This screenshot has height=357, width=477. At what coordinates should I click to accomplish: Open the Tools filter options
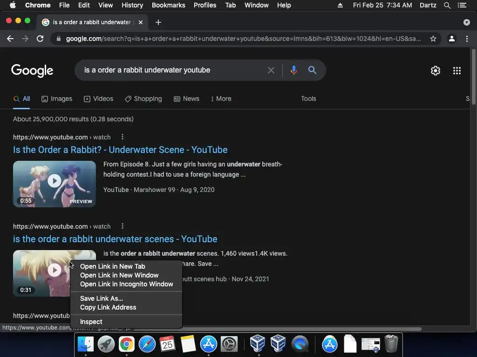308,99
